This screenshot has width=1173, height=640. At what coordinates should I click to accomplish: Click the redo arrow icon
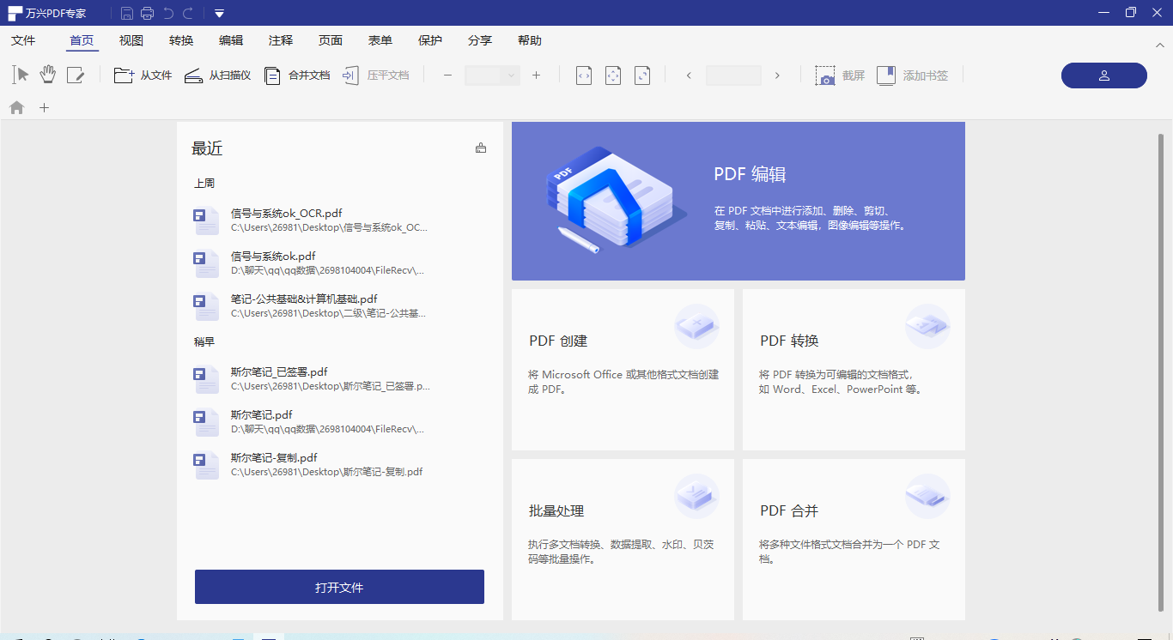click(x=187, y=13)
